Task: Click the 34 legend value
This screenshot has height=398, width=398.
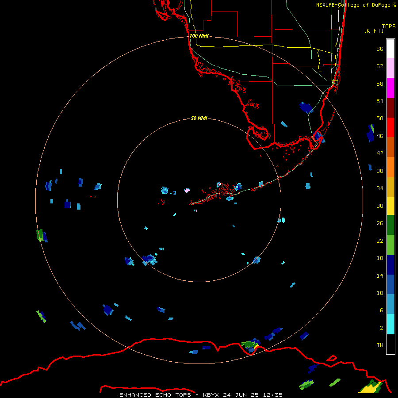Action: pyautogui.click(x=380, y=188)
